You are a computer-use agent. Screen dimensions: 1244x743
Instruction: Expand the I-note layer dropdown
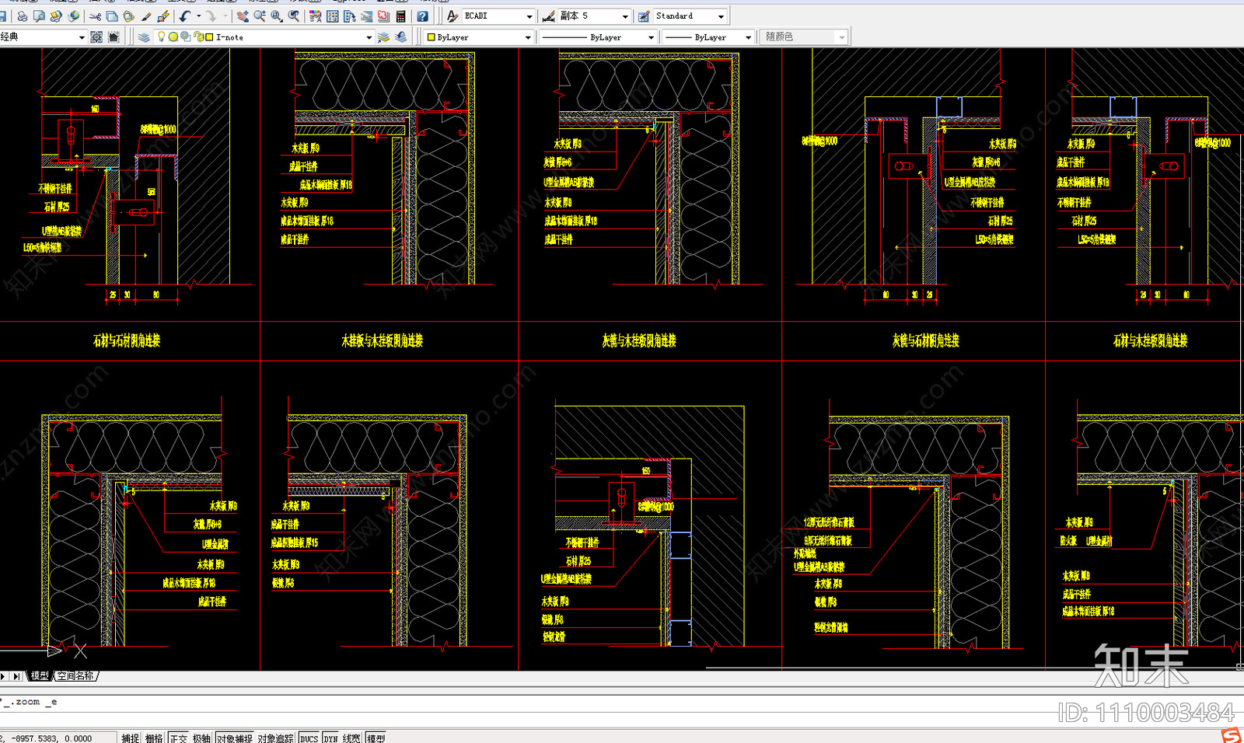click(369, 37)
